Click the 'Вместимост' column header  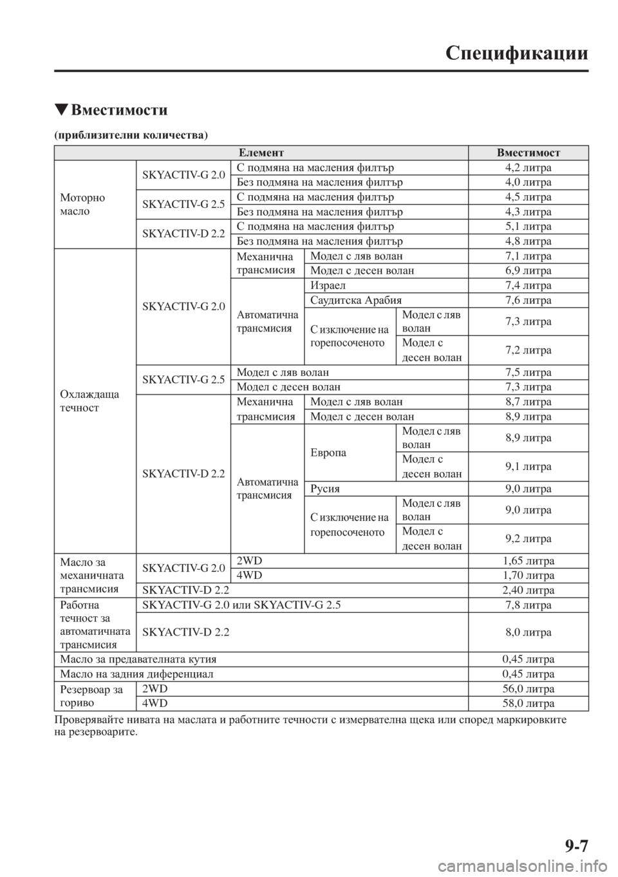528,153
